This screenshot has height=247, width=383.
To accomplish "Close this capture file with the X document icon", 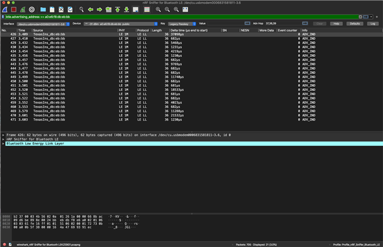I will coord(61,10).
